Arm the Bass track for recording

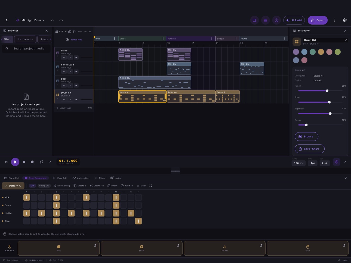76,86
